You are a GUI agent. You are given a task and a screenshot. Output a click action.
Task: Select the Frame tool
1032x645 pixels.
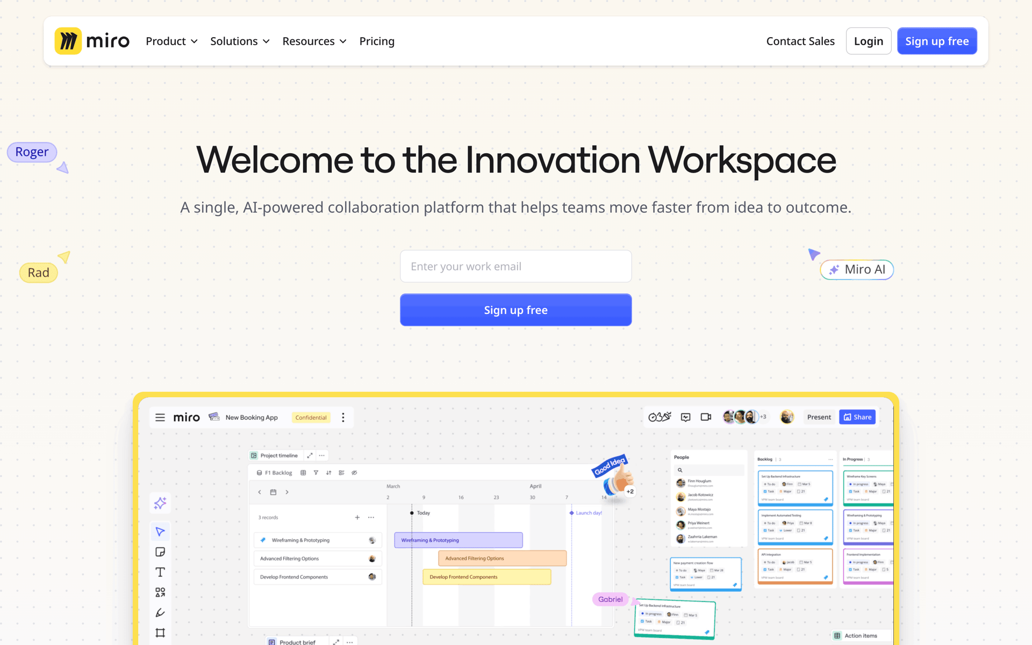click(x=160, y=633)
